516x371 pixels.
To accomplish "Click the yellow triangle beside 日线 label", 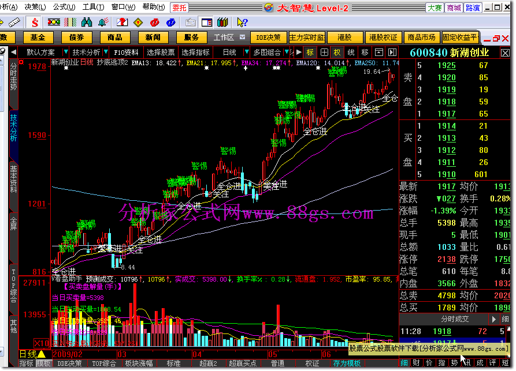I will [42, 354].
